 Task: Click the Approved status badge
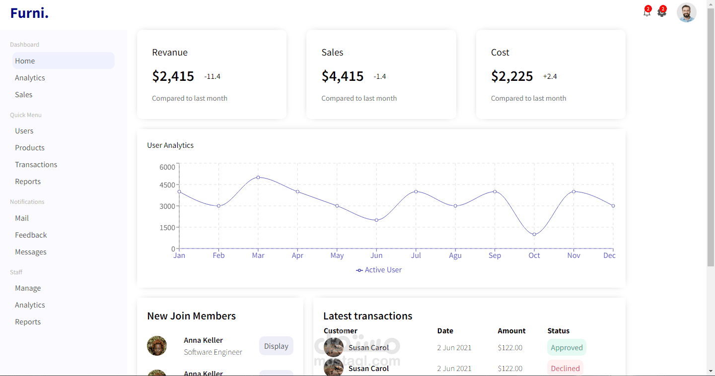point(567,347)
